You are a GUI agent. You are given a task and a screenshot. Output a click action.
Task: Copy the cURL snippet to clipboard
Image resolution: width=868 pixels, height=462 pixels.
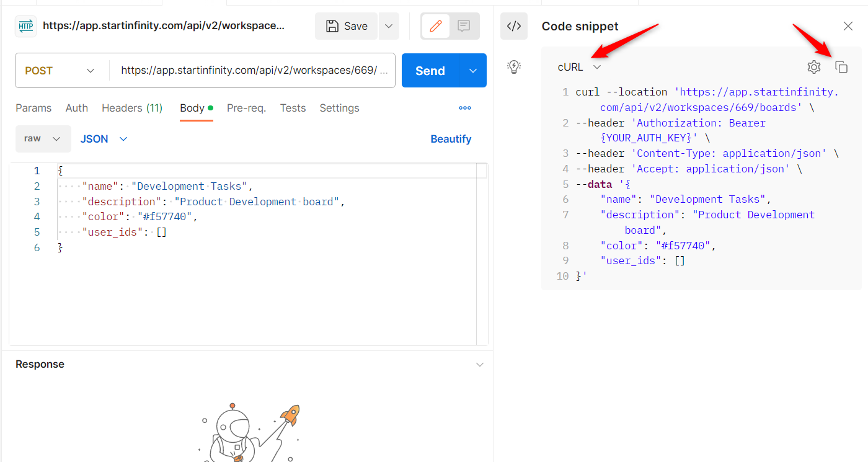click(841, 67)
